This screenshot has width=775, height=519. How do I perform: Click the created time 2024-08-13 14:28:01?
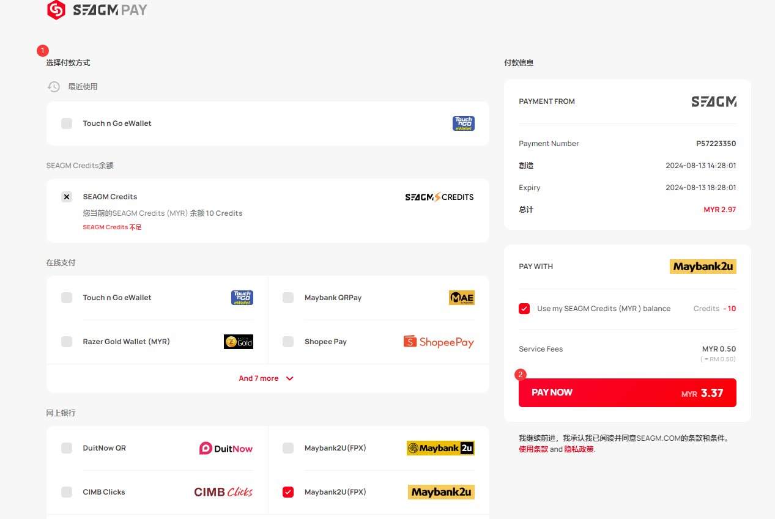(701, 166)
